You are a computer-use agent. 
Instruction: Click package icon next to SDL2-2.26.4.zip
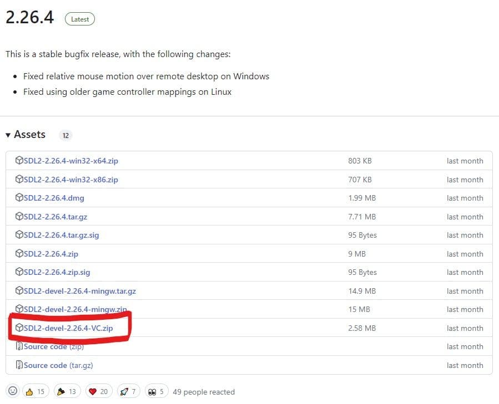19,254
